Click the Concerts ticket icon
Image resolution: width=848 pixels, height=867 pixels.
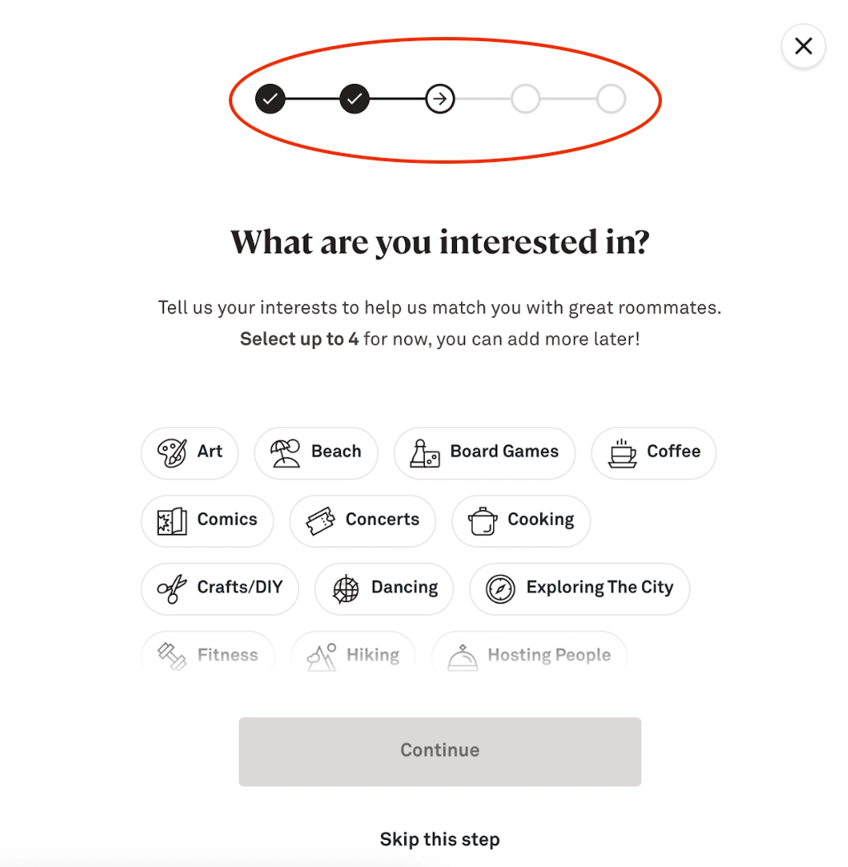(320, 521)
